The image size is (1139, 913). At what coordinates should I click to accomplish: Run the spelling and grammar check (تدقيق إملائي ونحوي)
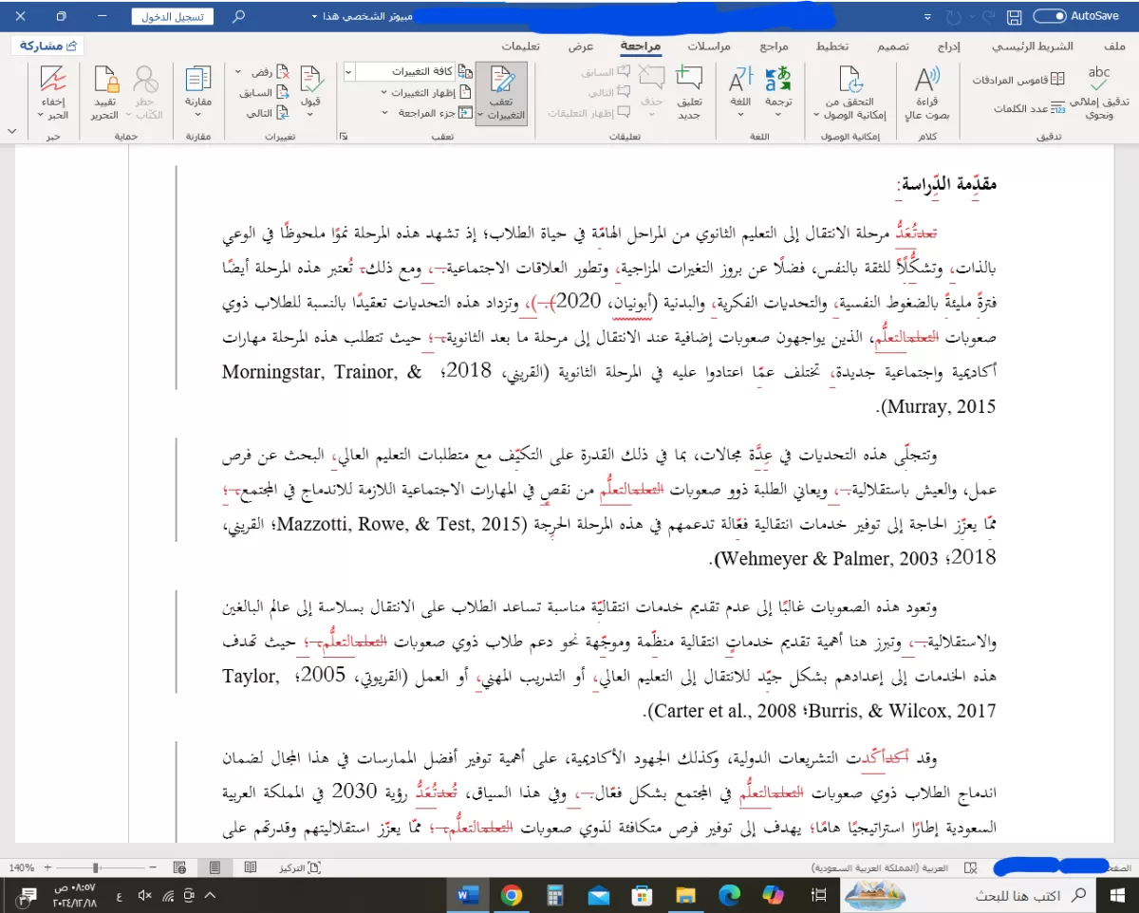[1099, 93]
